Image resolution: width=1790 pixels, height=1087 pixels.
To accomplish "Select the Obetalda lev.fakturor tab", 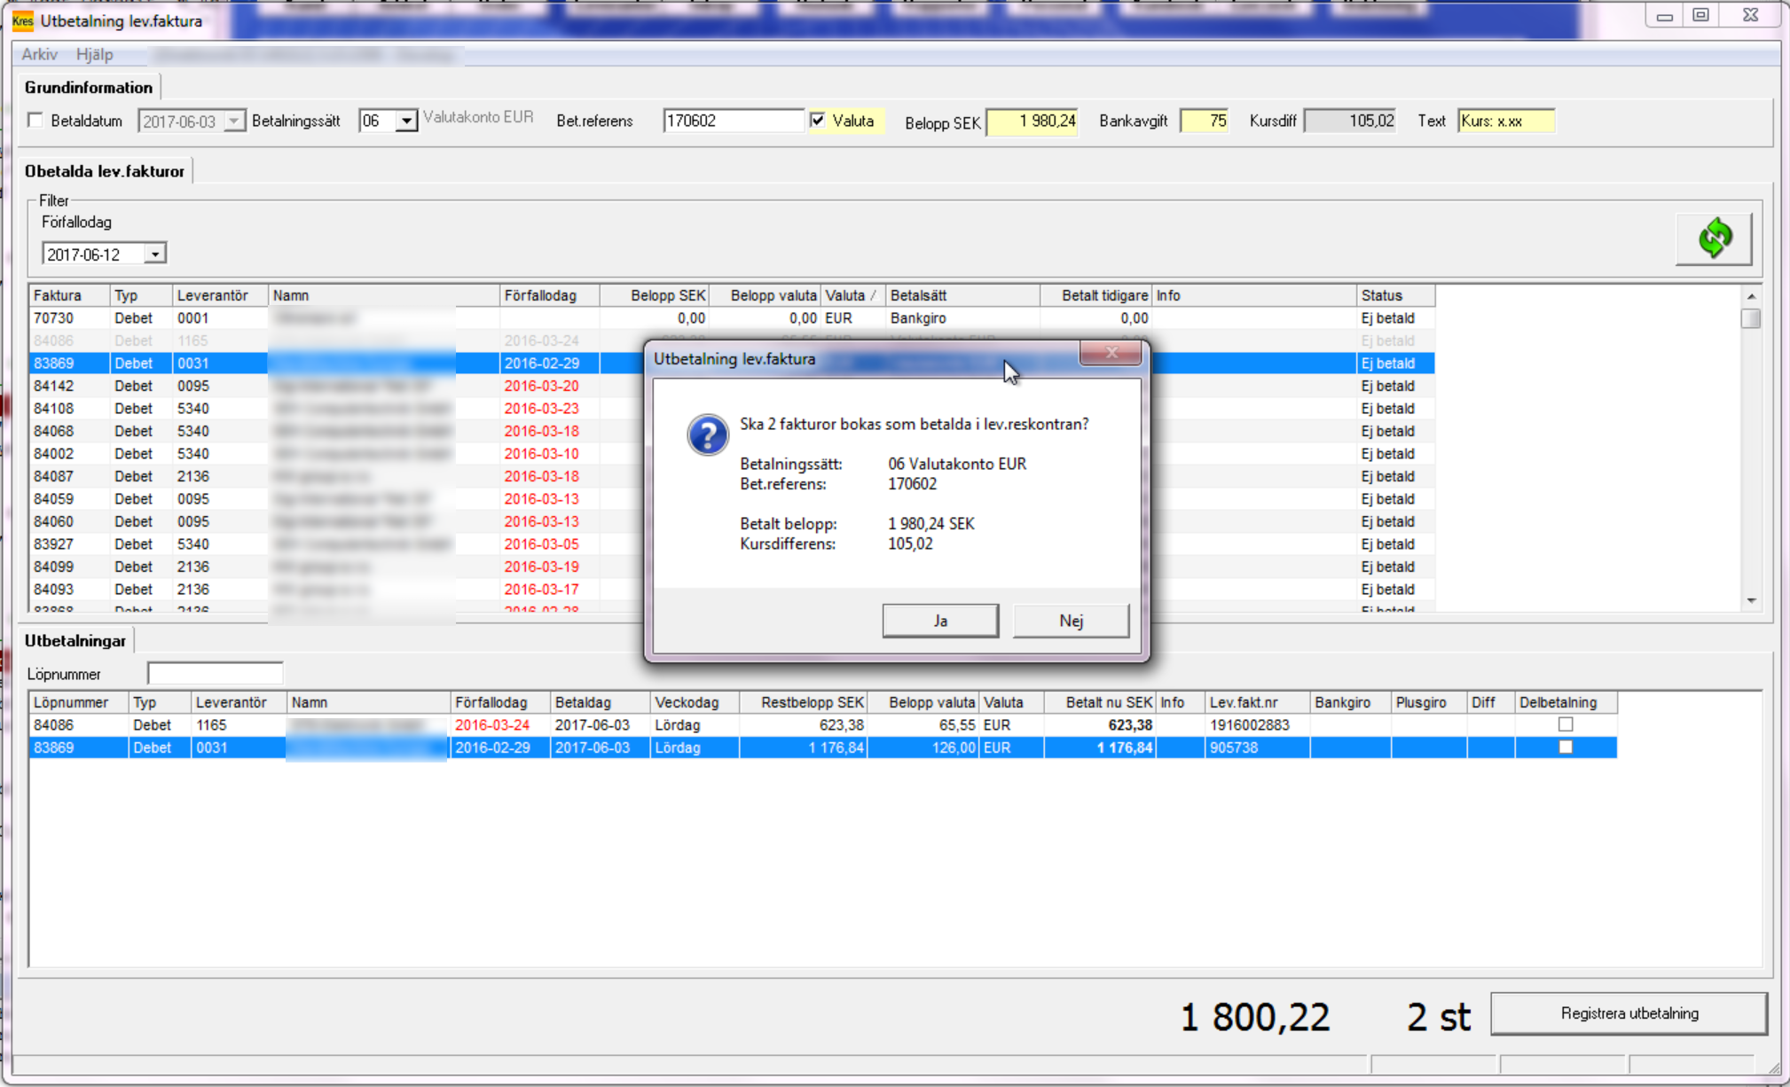I will pyautogui.click(x=105, y=171).
